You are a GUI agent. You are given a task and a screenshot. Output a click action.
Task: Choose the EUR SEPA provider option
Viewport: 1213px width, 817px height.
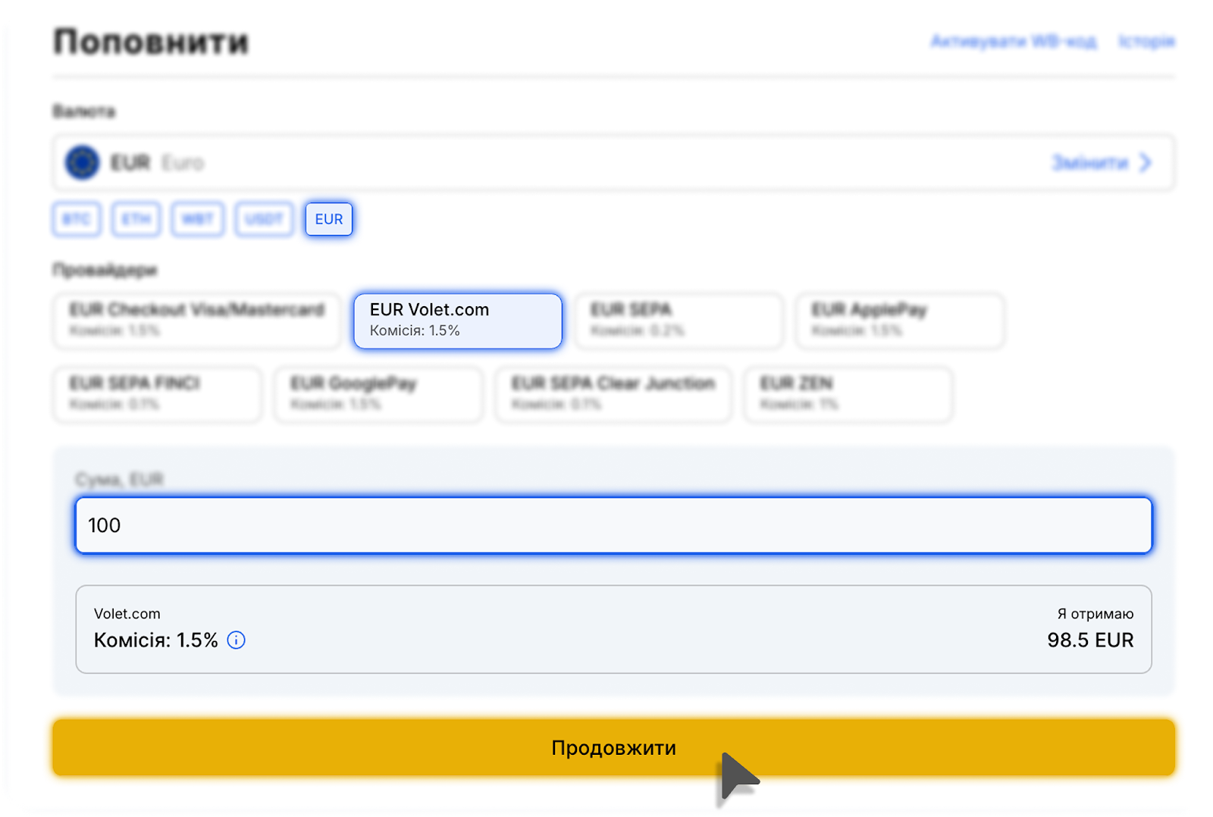[x=679, y=321]
